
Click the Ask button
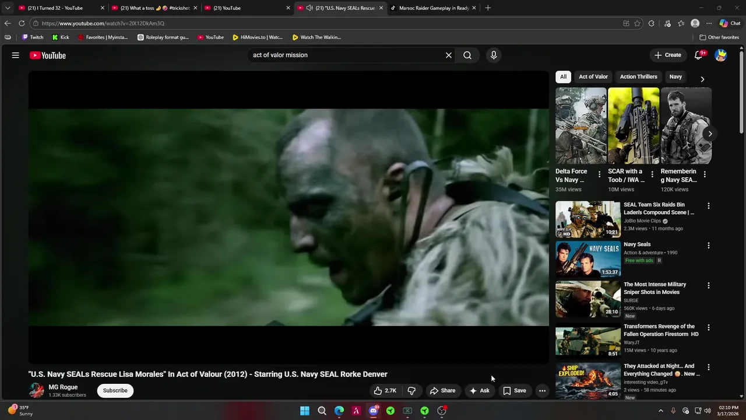point(479,391)
